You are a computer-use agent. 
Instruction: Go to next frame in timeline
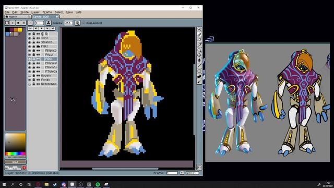pyautogui.click(x=47, y=28)
